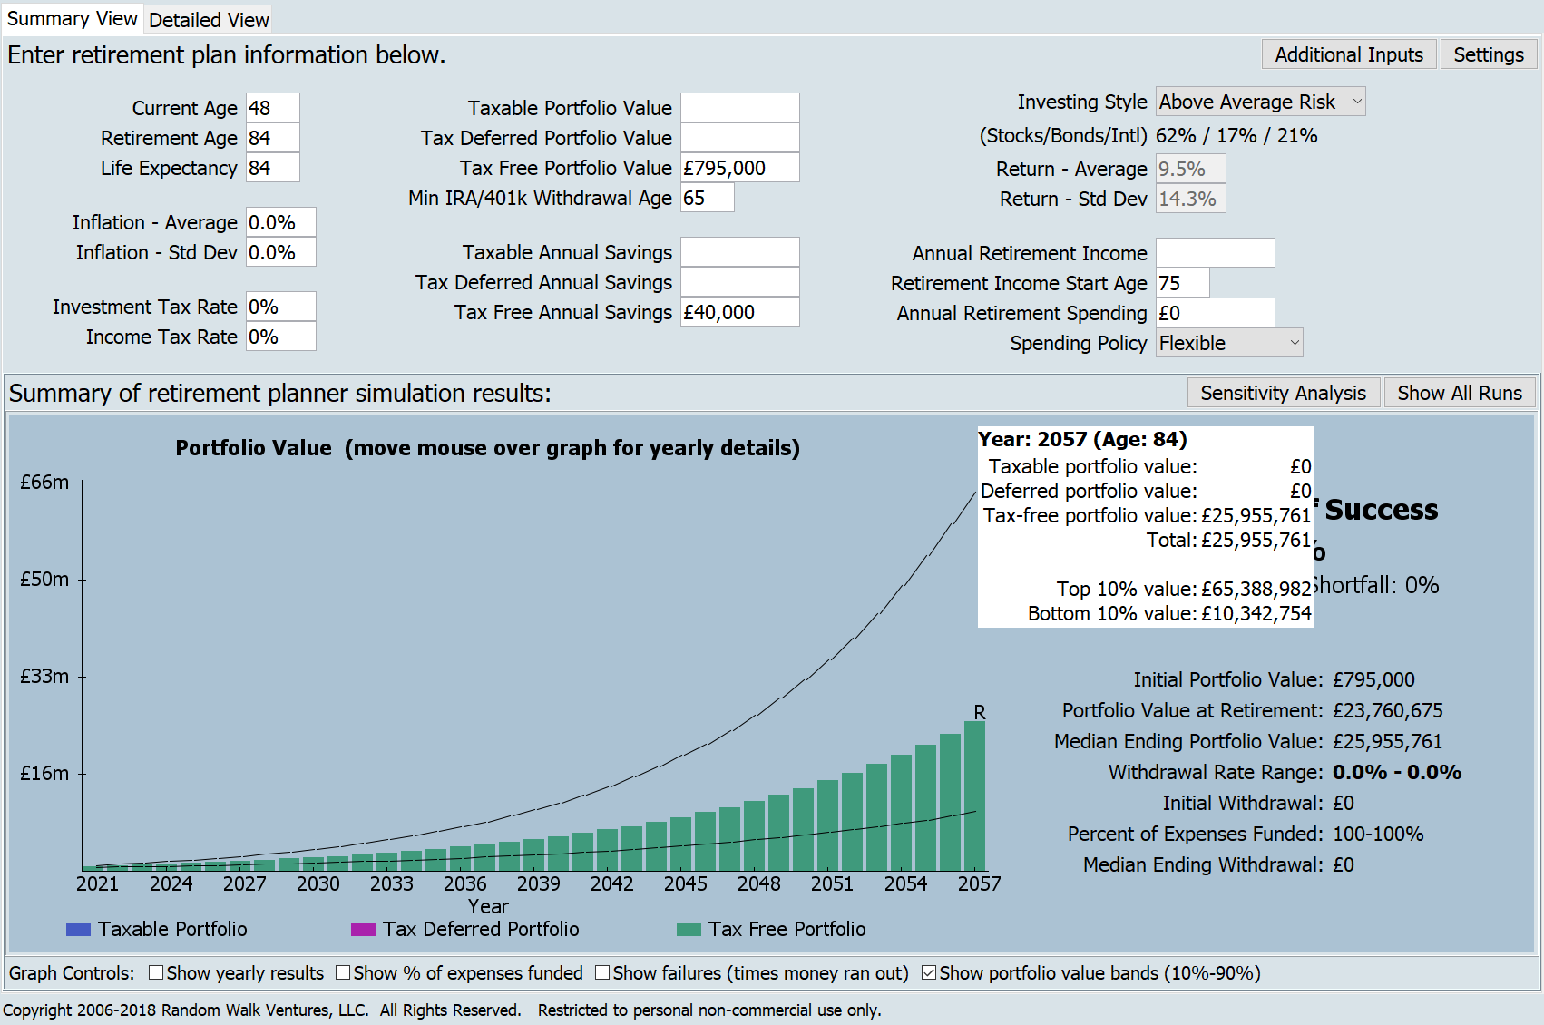Image resolution: width=1544 pixels, height=1025 pixels.
Task: Click the Tax Deferred Portfolio purple swatch
Action: click(363, 930)
